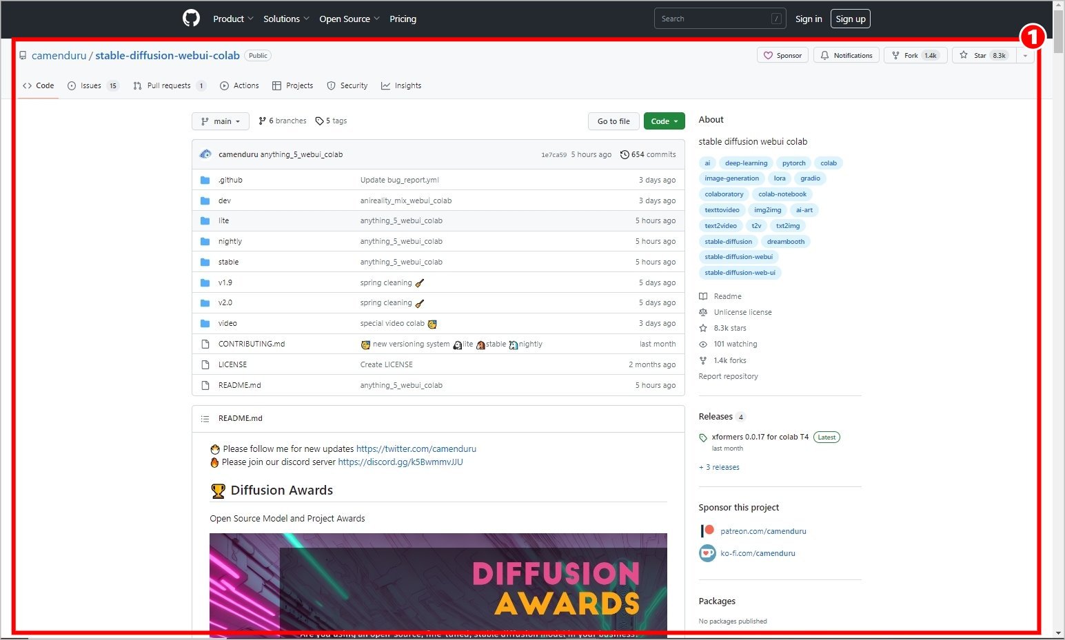
Task: Click the README.md file icon in list
Action: (x=205, y=385)
